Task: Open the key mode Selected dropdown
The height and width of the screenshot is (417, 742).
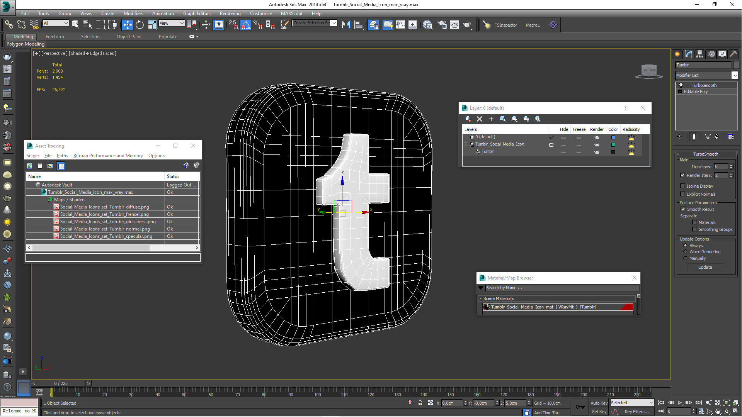Action: tap(632, 403)
